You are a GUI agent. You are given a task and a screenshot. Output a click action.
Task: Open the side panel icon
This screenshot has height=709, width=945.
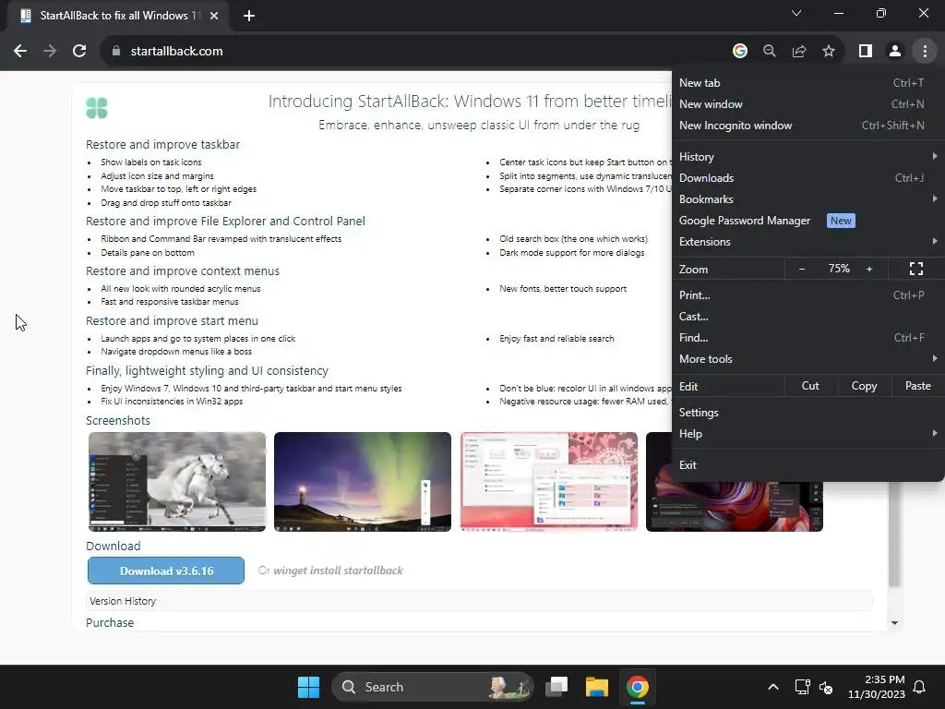coord(866,52)
